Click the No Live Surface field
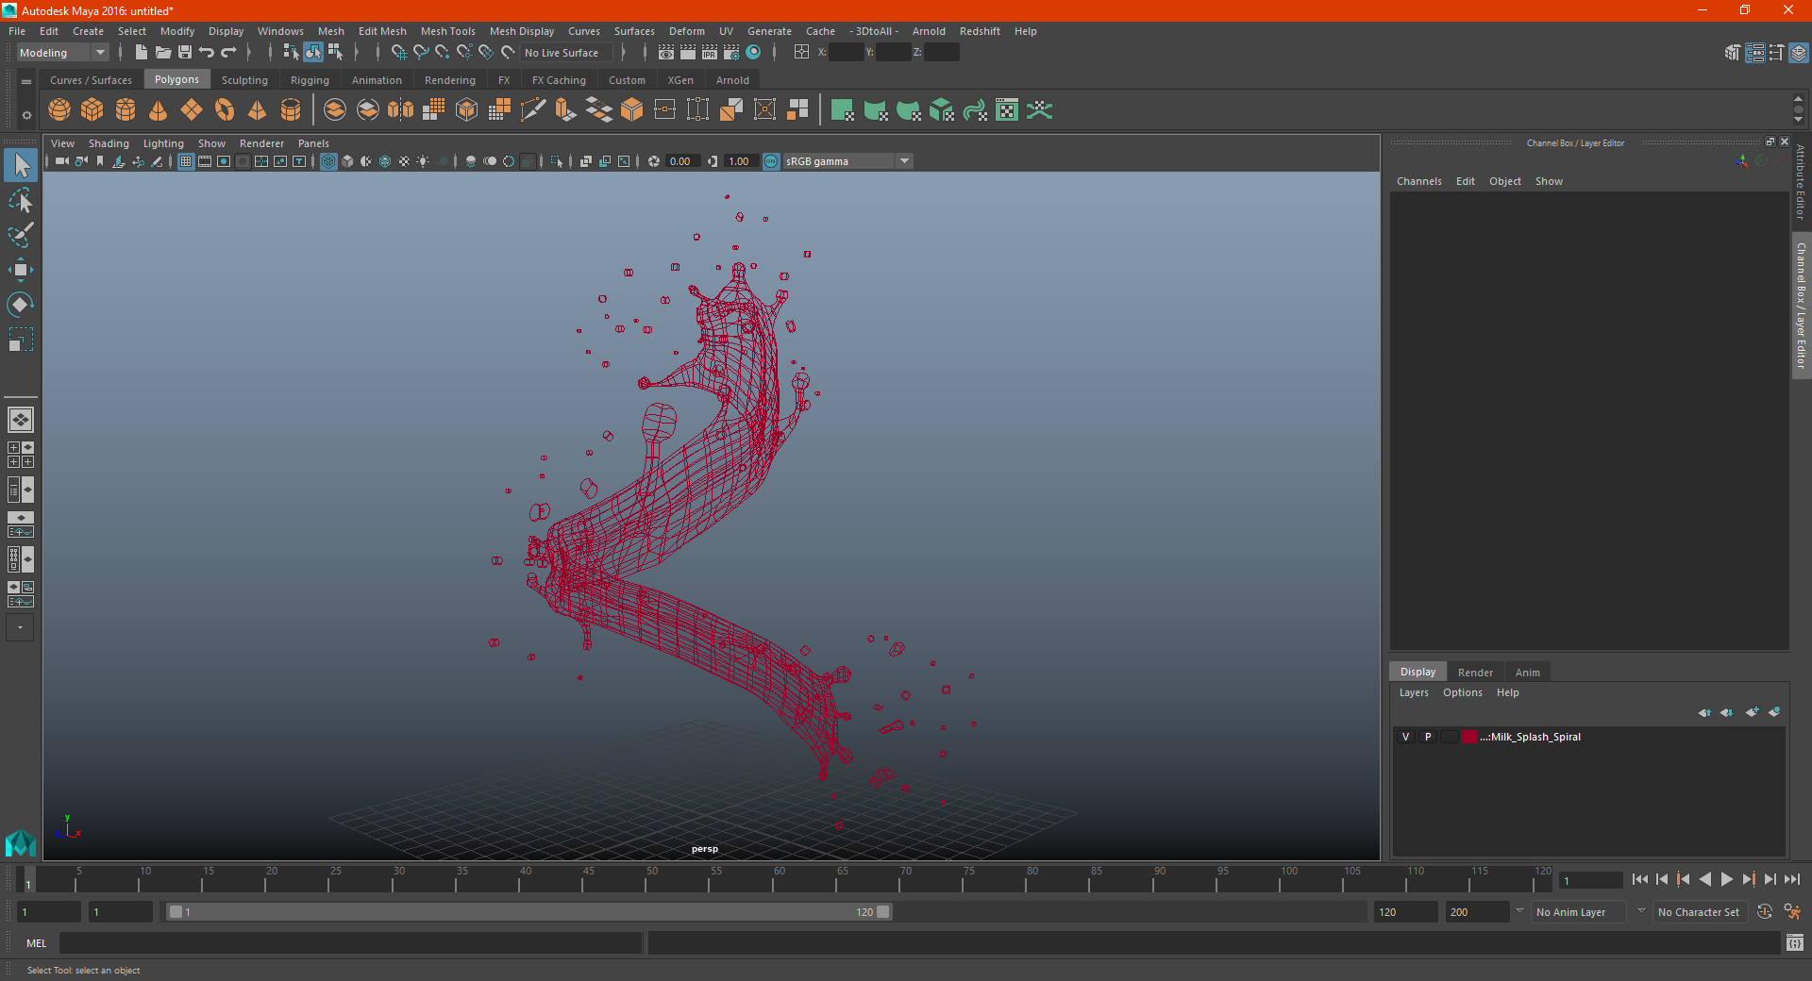 pyautogui.click(x=566, y=53)
